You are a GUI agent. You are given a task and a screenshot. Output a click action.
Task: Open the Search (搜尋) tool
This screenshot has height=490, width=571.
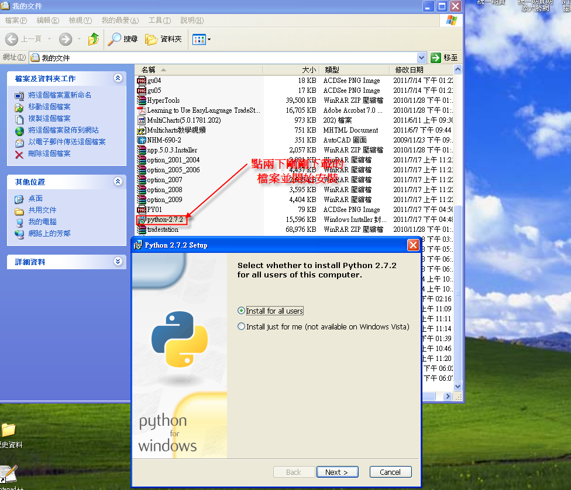click(123, 39)
